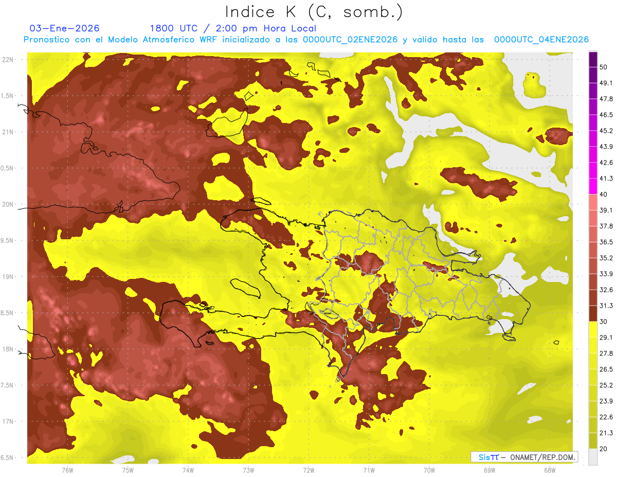
Task: Pick the magenta swatch between 40 and 41.3
Action: click(x=593, y=186)
